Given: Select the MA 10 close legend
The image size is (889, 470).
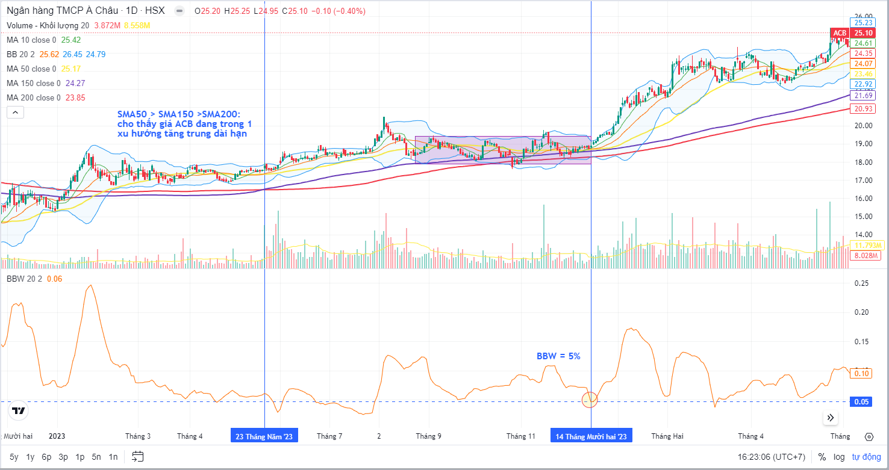Looking at the screenshot, I should tap(31, 40).
